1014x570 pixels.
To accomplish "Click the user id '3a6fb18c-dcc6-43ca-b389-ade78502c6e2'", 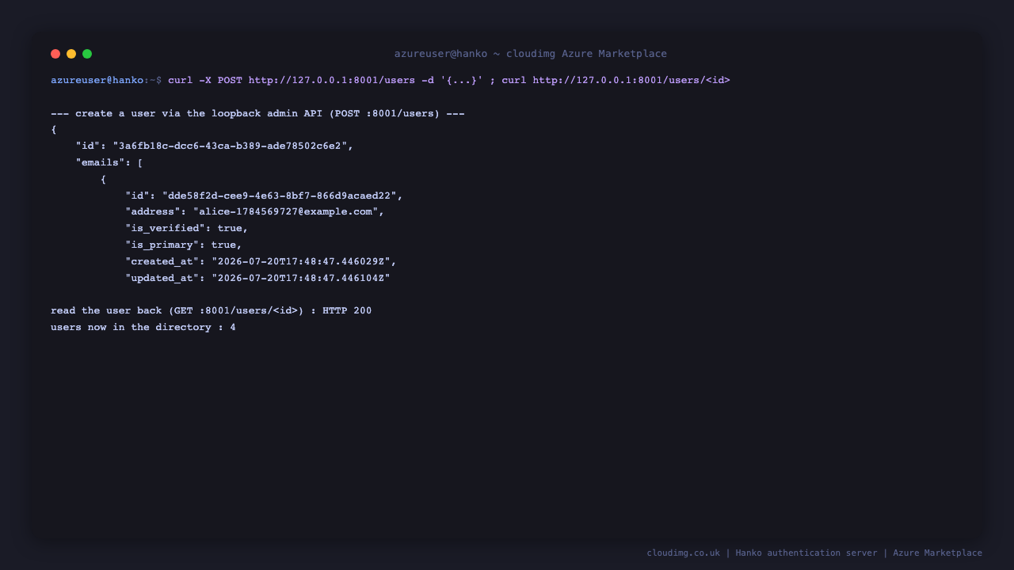I will tap(230, 146).
